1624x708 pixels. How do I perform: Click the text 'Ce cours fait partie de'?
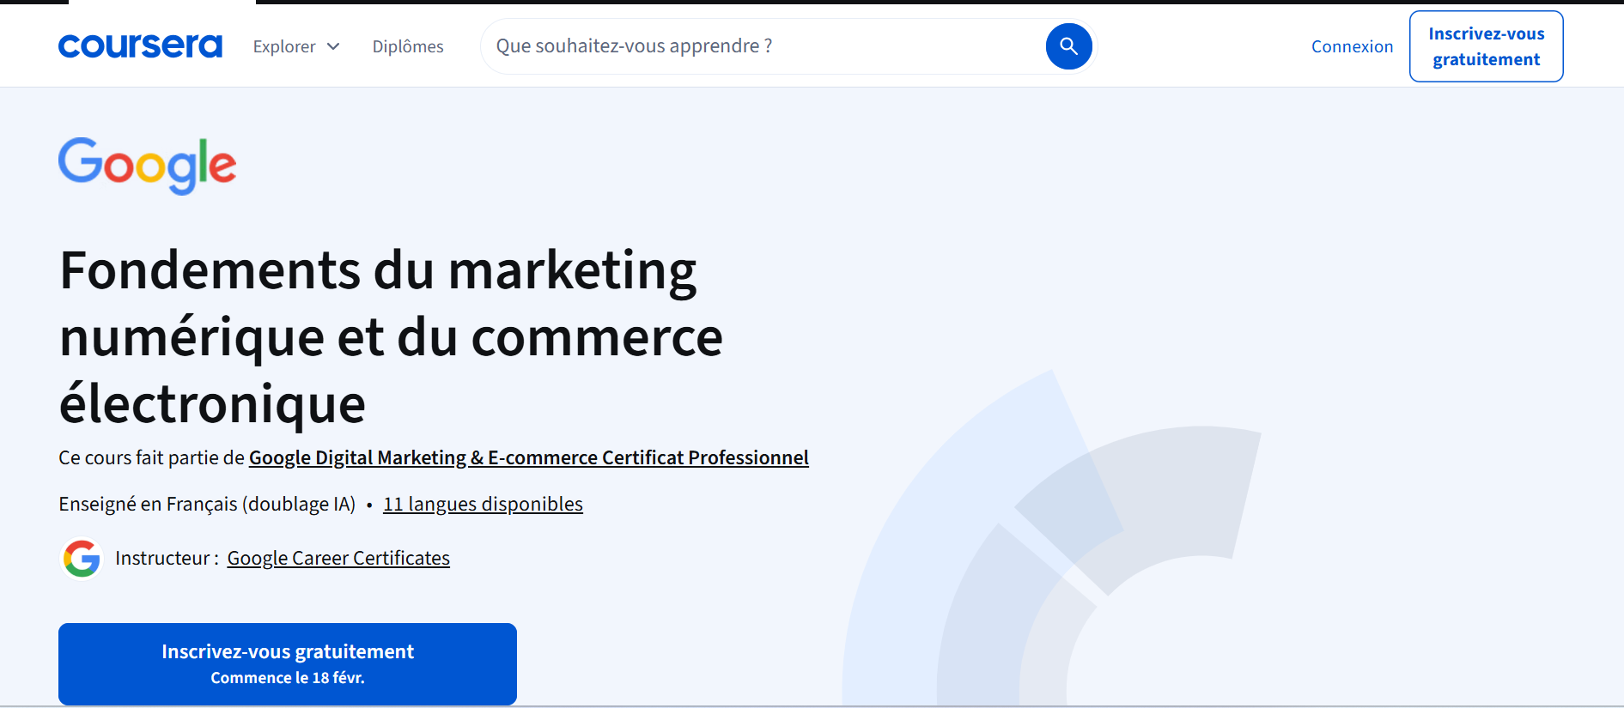click(x=151, y=457)
